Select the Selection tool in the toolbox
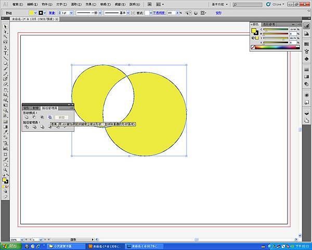Image resolution: width=312 pixels, height=250 pixels. point(5,26)
